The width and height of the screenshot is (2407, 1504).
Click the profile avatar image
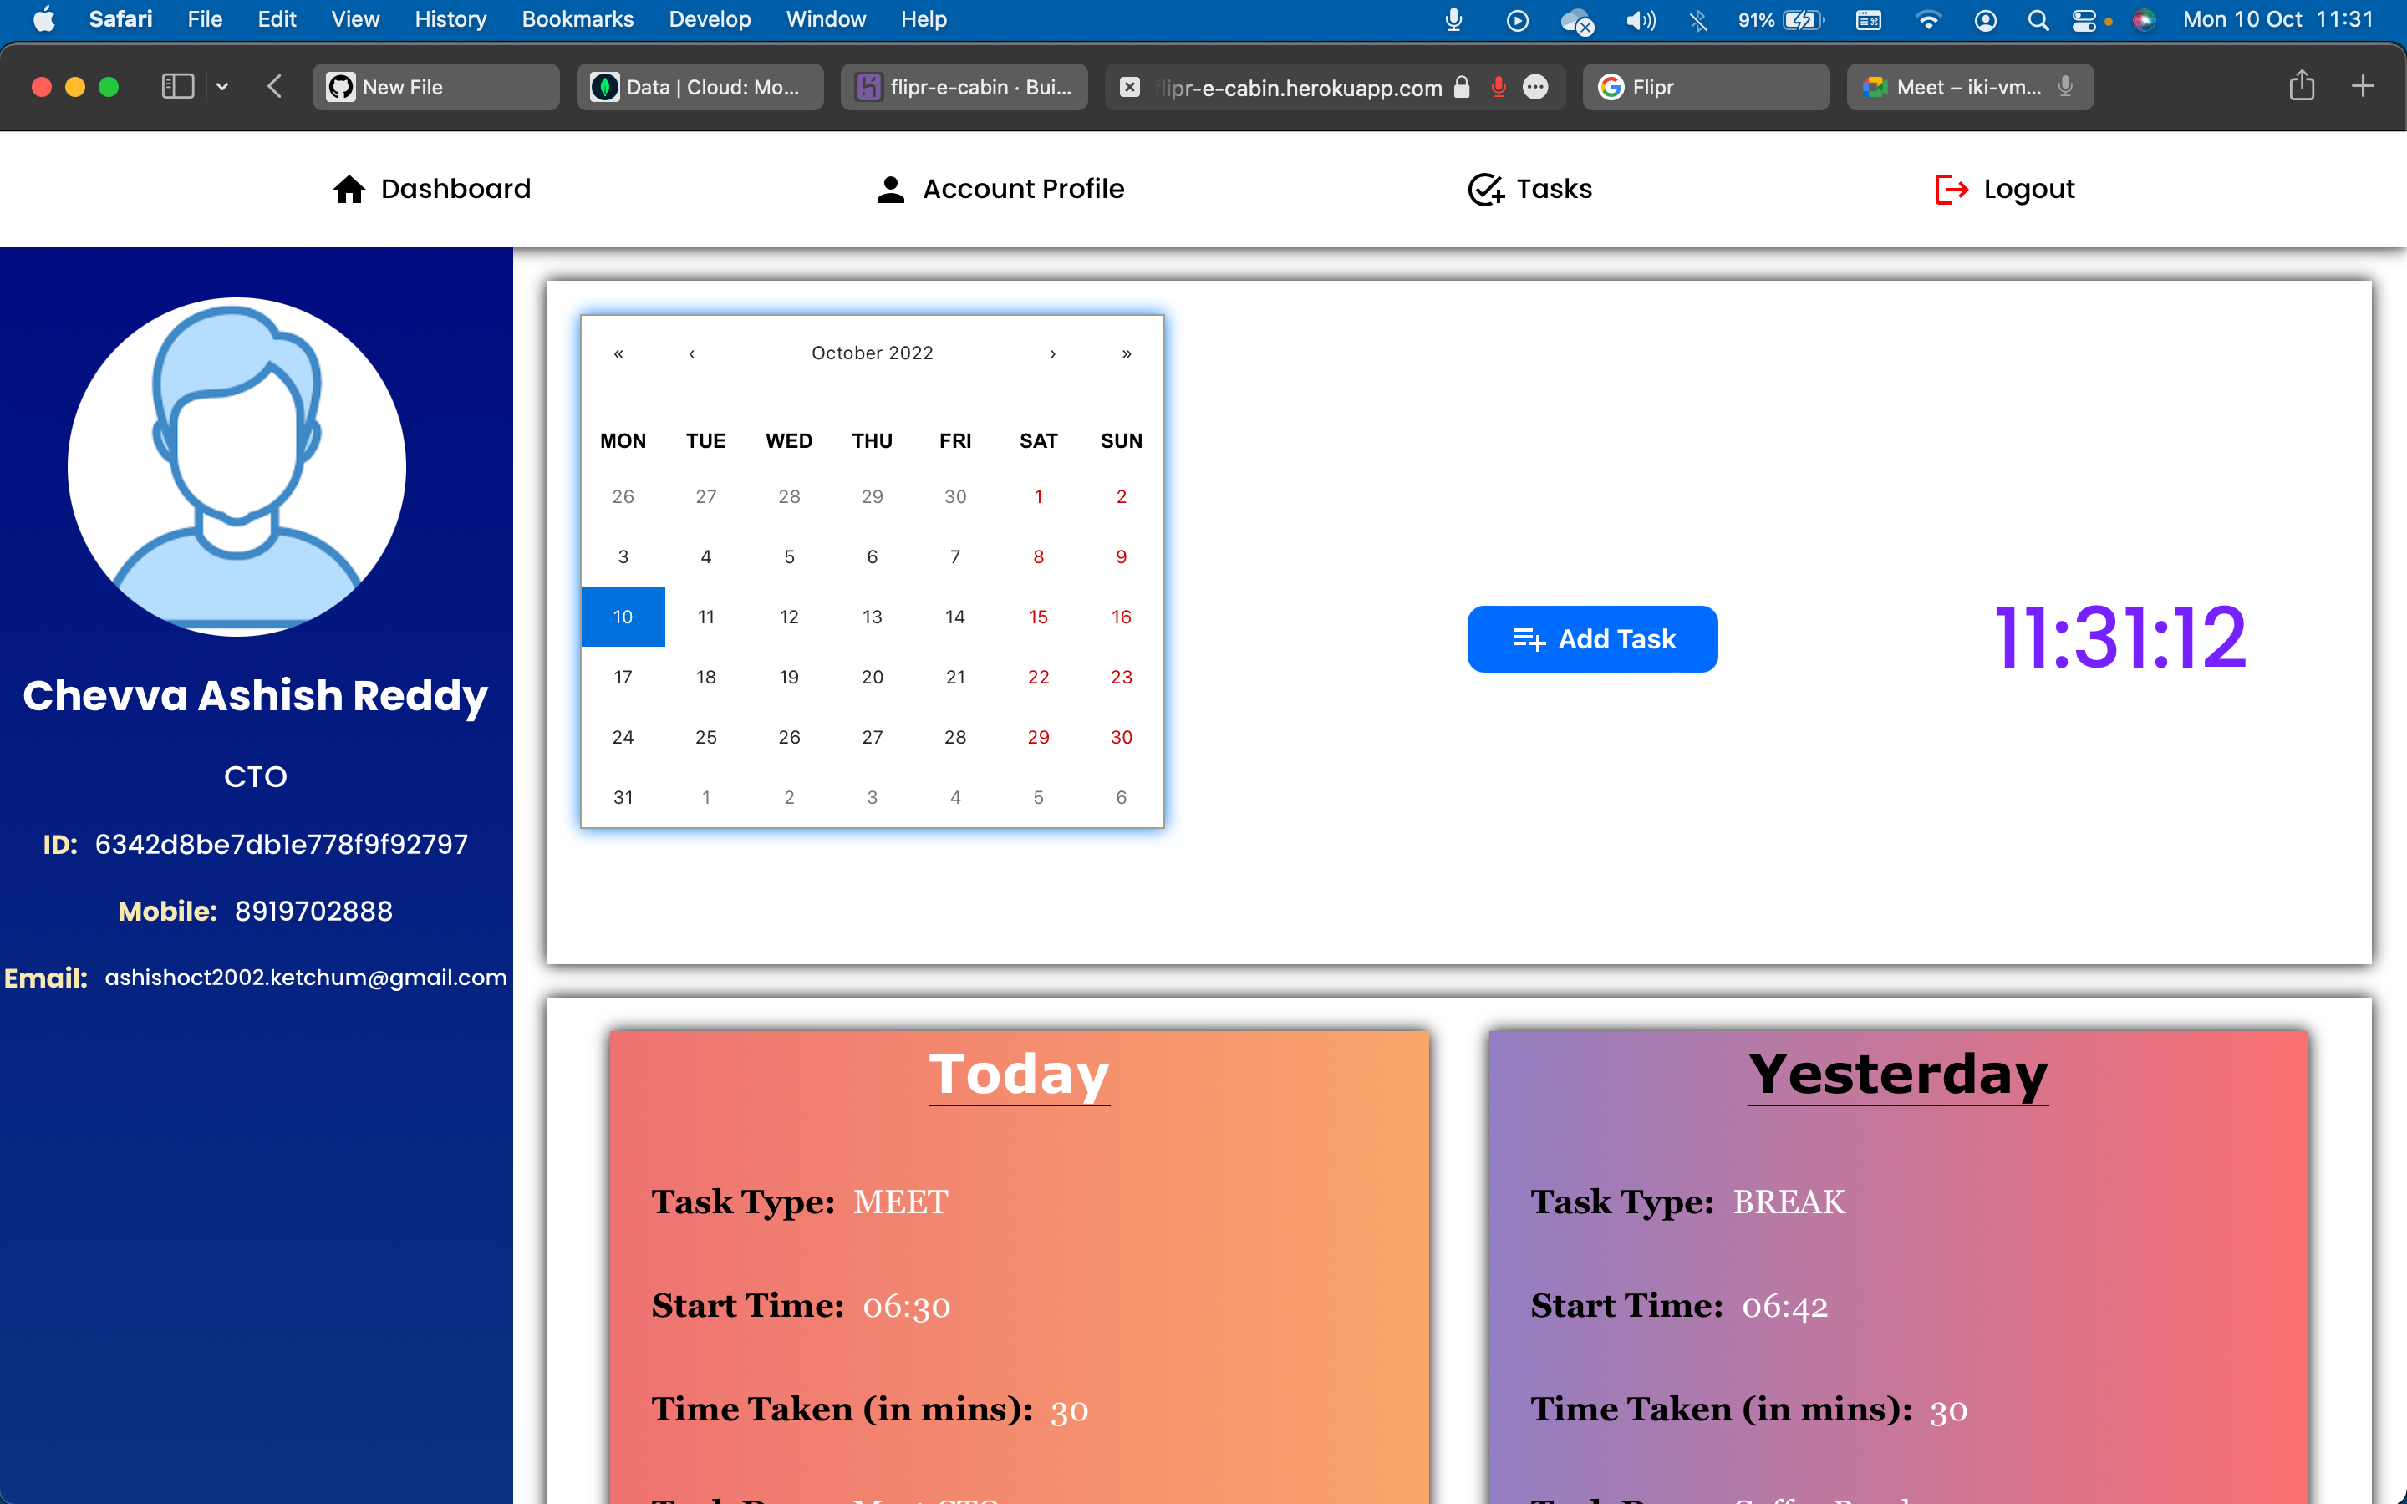point(237,466)
